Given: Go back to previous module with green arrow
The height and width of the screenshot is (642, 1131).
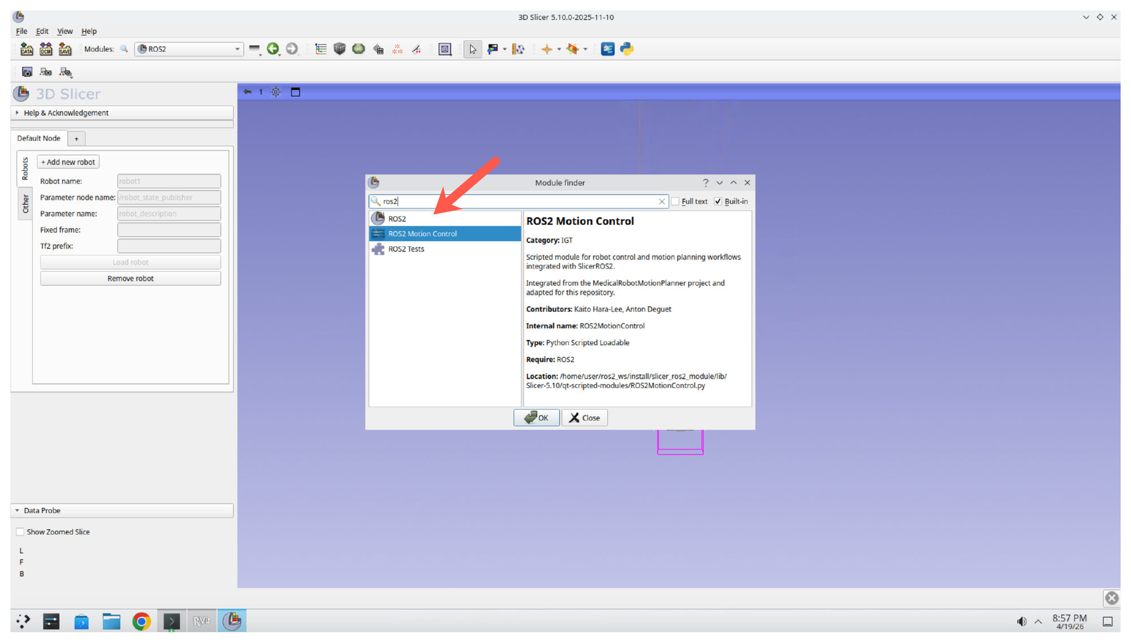Looking at the screenshot, I should tap(274, 49).
